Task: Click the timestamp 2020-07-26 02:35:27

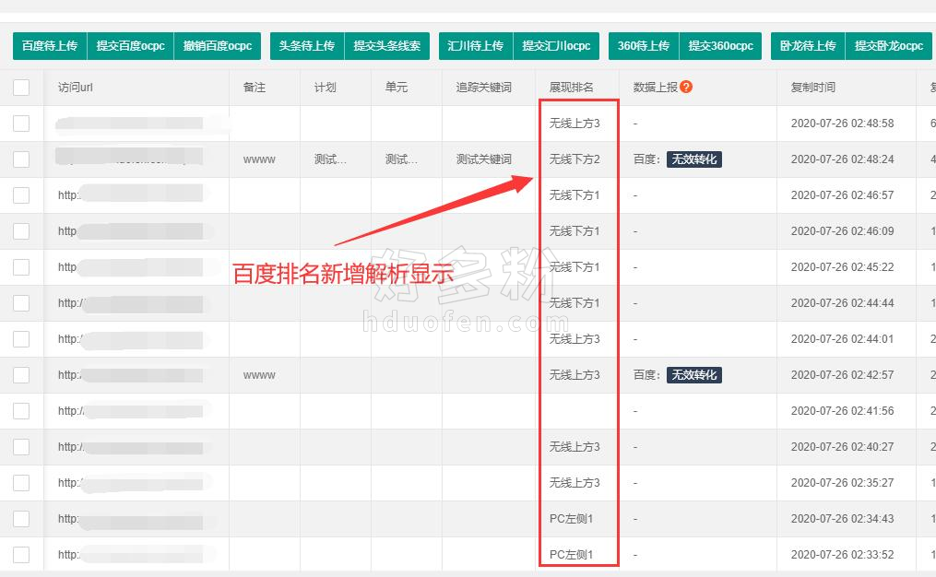Action: tap(842, 483)
